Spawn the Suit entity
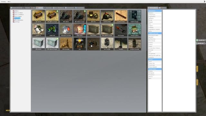206x116 pixels. [x=80, y=44]
